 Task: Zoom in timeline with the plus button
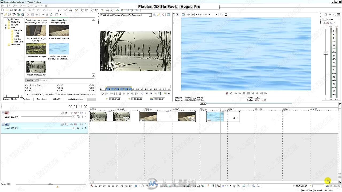pos(333,182)
